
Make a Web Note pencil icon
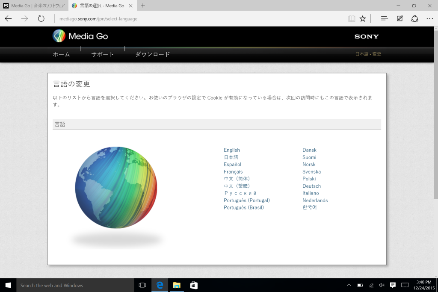[400, 18]
